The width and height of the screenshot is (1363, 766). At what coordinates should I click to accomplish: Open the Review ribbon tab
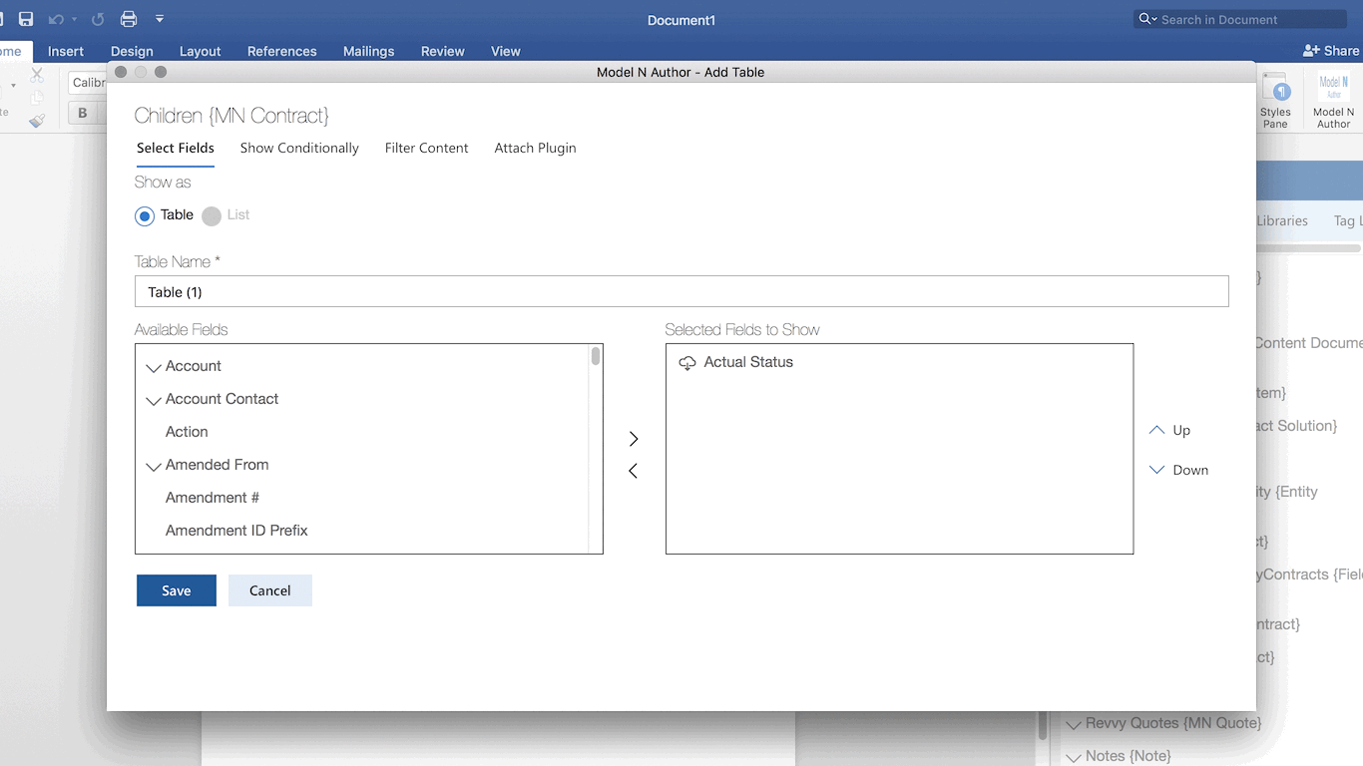[x=443, y=51]
